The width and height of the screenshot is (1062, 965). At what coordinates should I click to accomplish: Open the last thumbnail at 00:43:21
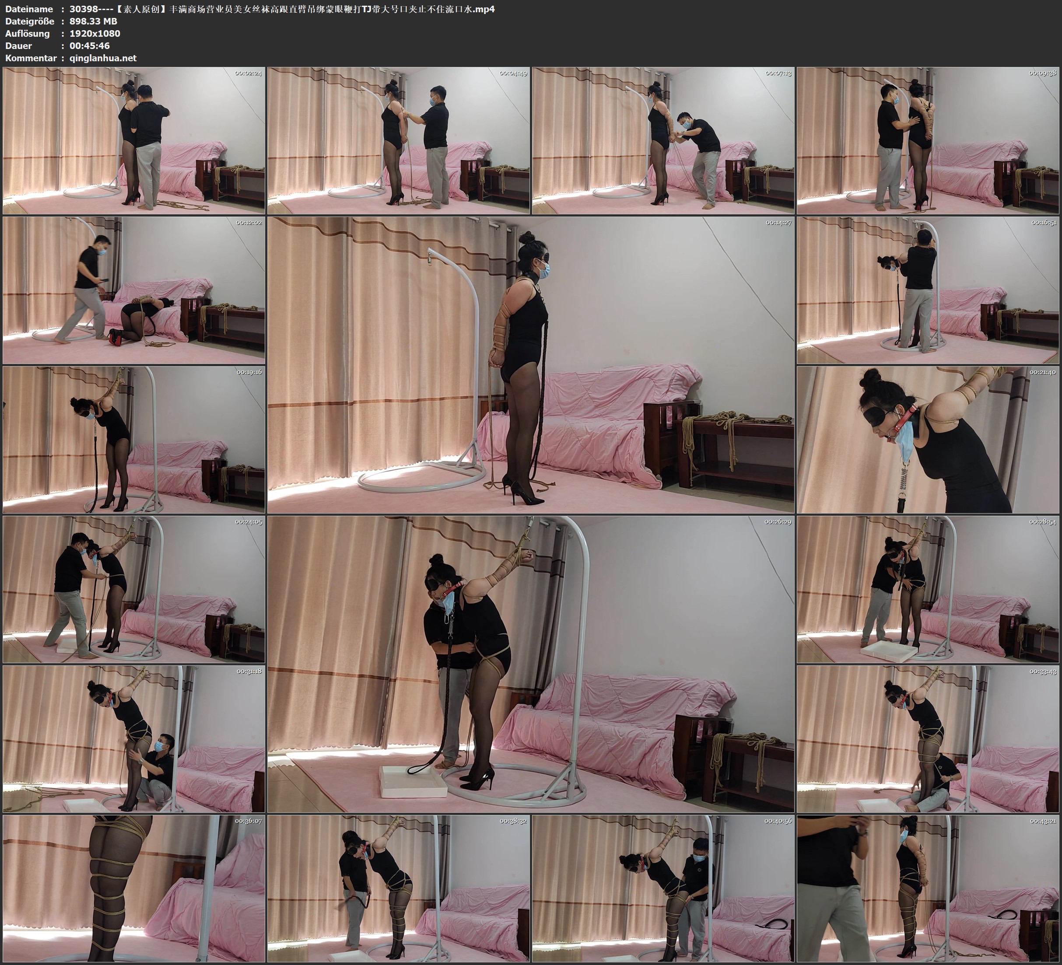(x=928, y=888)
